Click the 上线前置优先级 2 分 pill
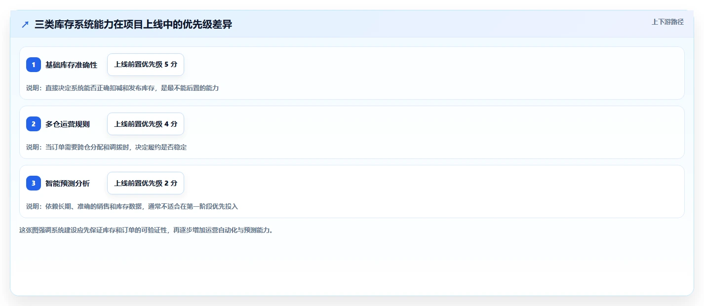Image resolution: width=704 pixels, height=306 pixels. [146, 183]
